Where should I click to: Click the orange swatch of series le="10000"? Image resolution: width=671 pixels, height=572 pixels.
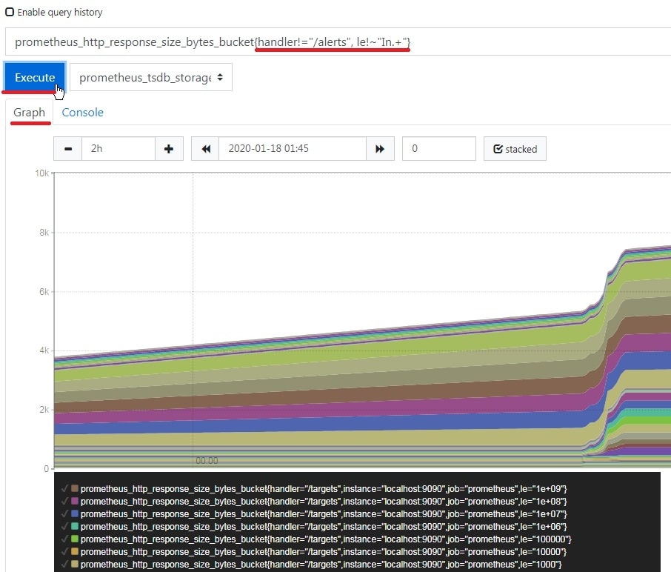click(x=75, y=551)
